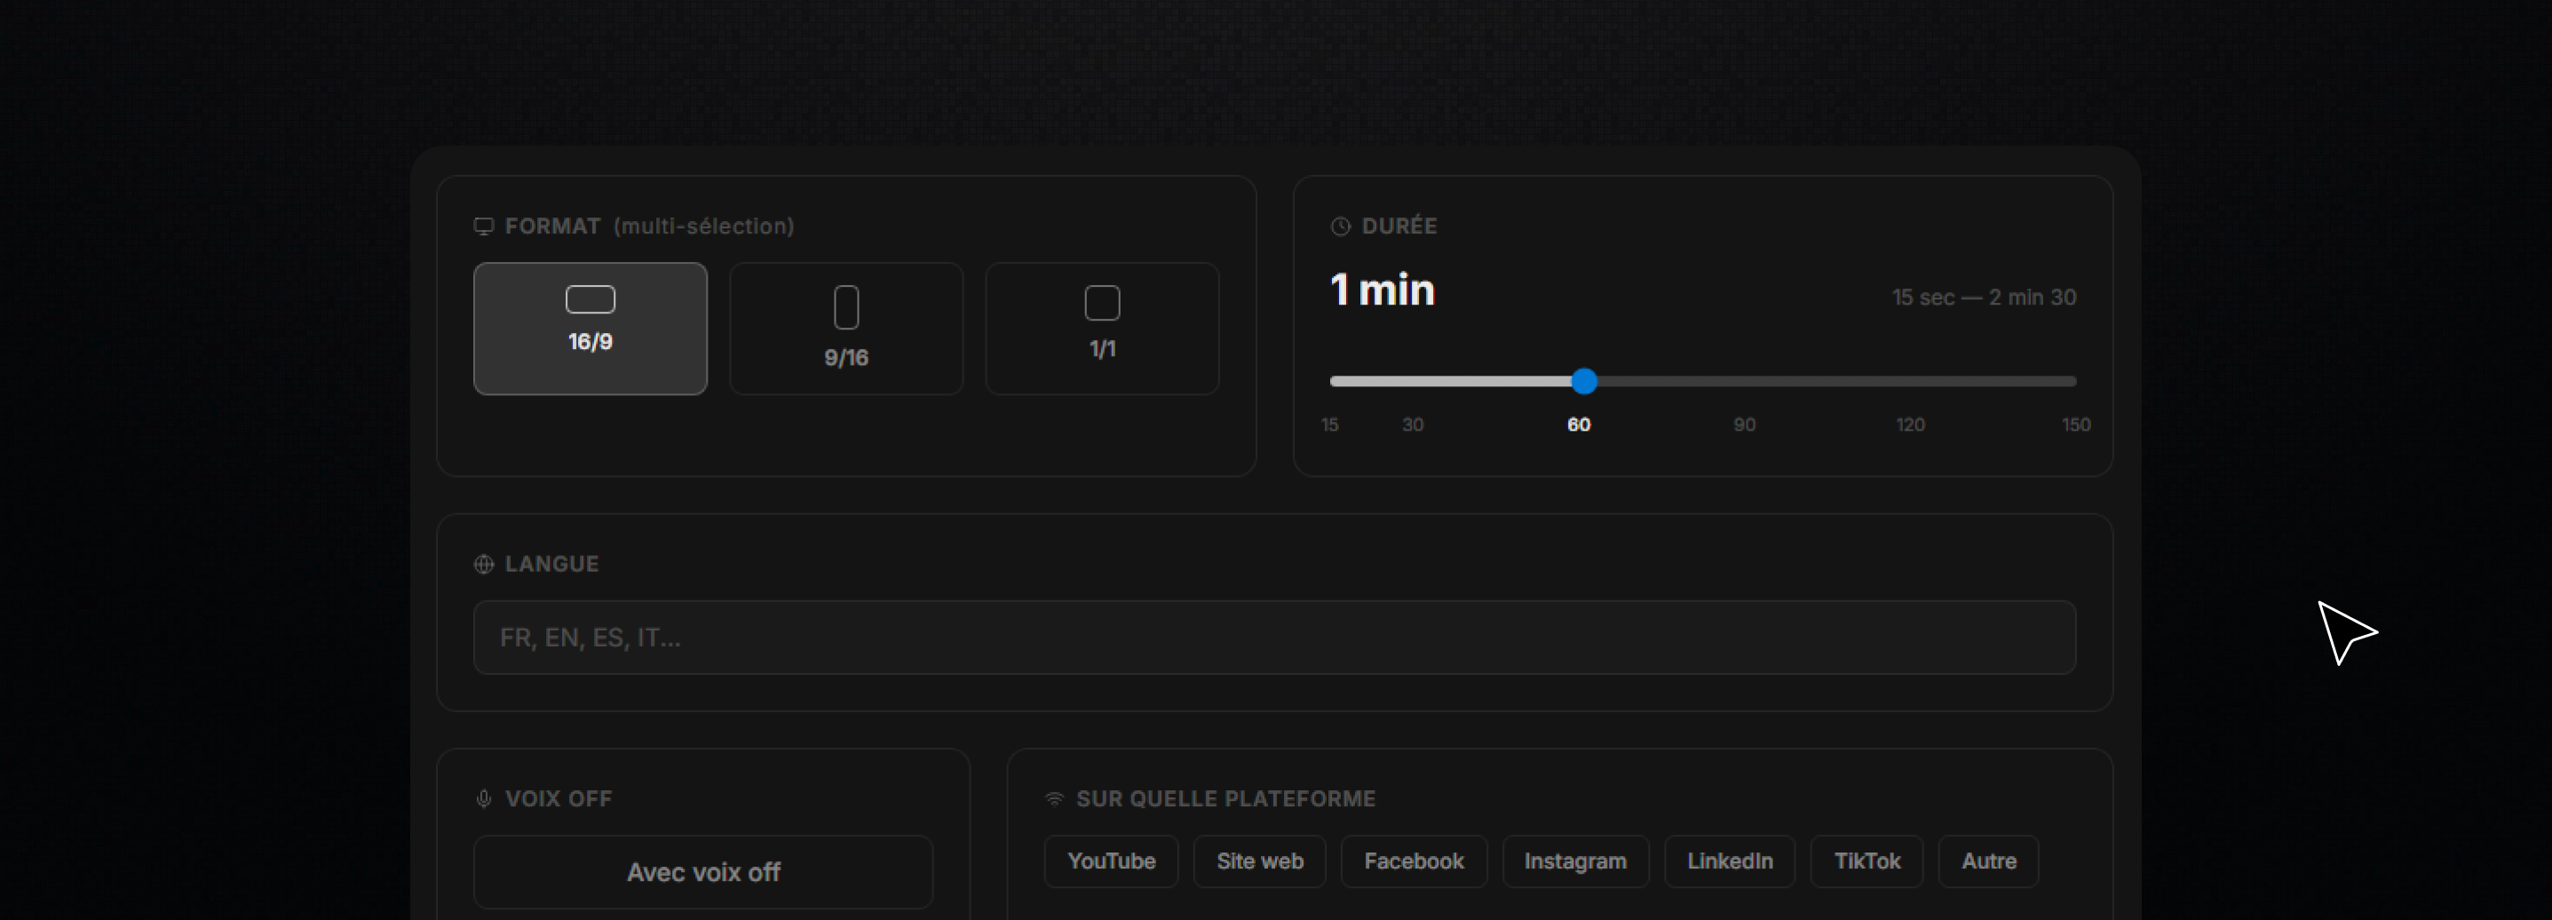Select the LinkedIn platform chip
Image resolution: width=2552 pixels, height=920 pixels.
pyautogui.click(x=1730, y=861)
